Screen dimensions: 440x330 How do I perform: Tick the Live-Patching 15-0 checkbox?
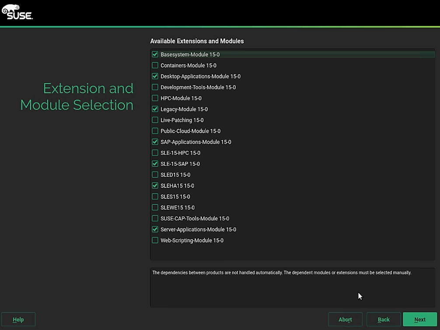pyautogui.click(x=155, y=120)
